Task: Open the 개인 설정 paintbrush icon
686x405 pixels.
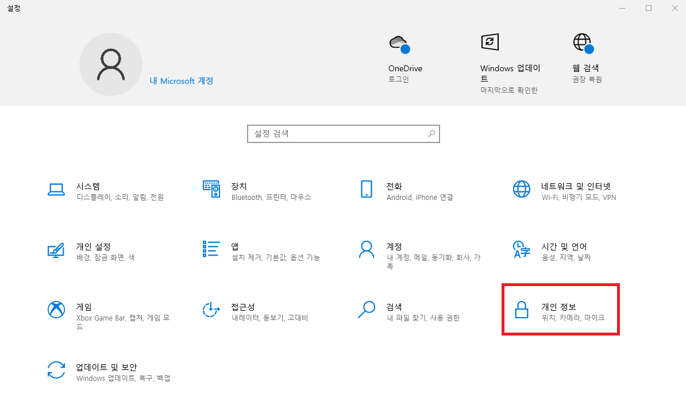Action: click(56, 250)
